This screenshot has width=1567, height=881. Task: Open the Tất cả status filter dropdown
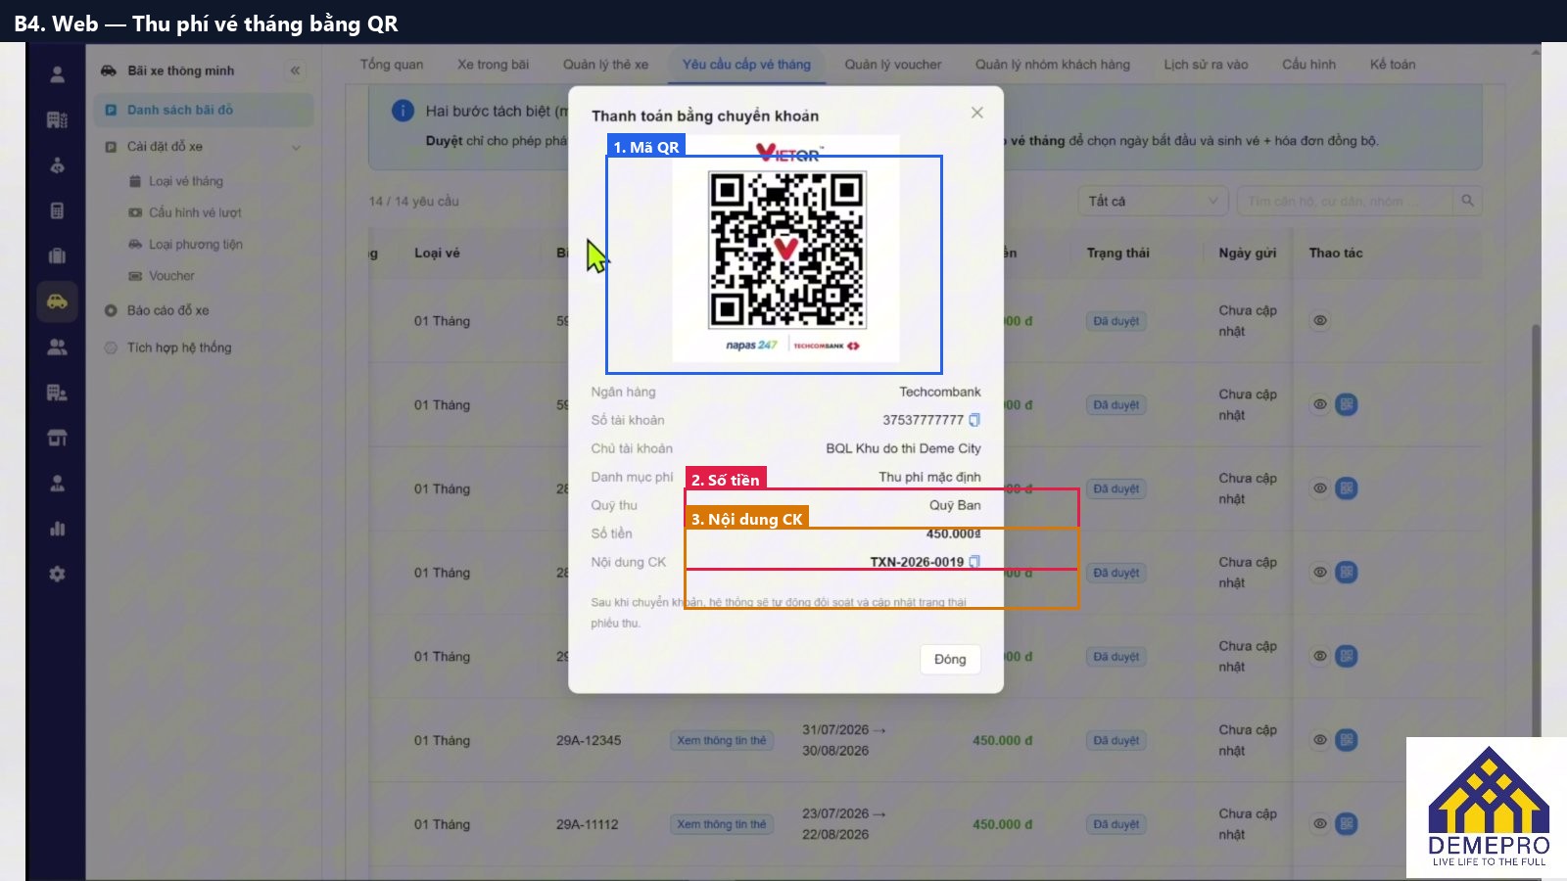click(1153, 201)
